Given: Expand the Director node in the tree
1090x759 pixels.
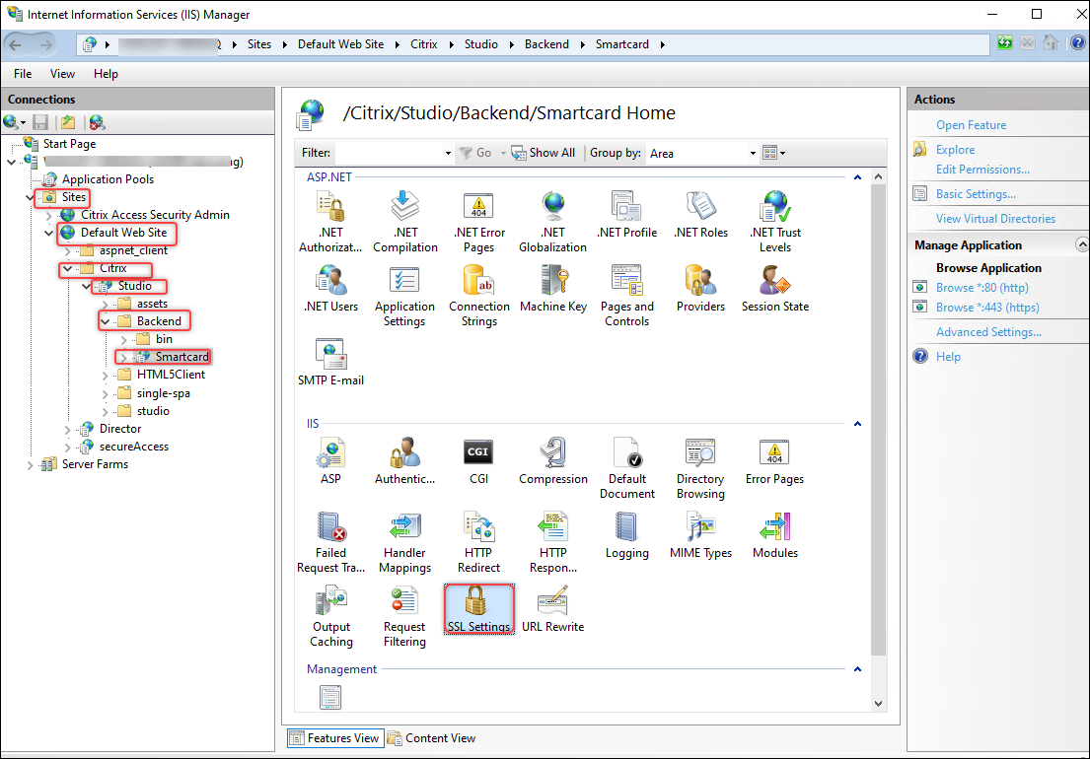Looking at the screenshot, I should click(x=66, y=428).
